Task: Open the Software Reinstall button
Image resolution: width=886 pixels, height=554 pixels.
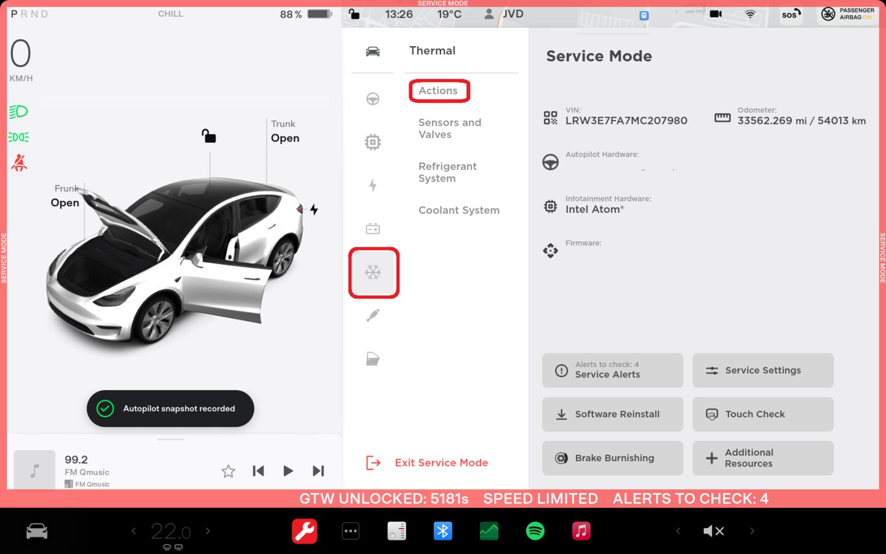Action: 612,414
